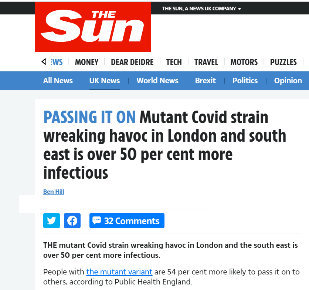Image resolution: width=309 pixels, height=290 pixels.
Task: Open author Ben Hill's page
Action: [54, 192]
